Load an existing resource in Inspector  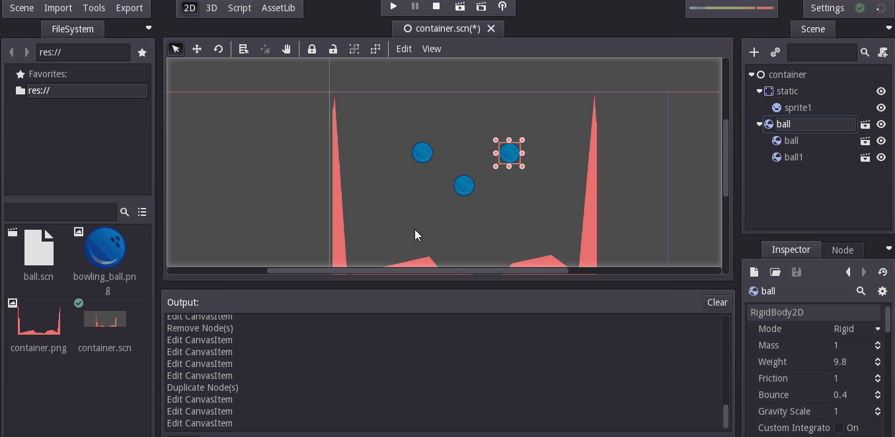775,272
